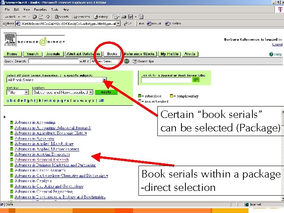Open the History toolbar button

101,17
